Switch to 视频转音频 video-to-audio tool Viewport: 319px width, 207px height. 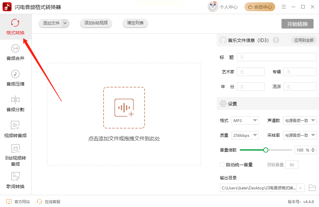coord(15,129)
